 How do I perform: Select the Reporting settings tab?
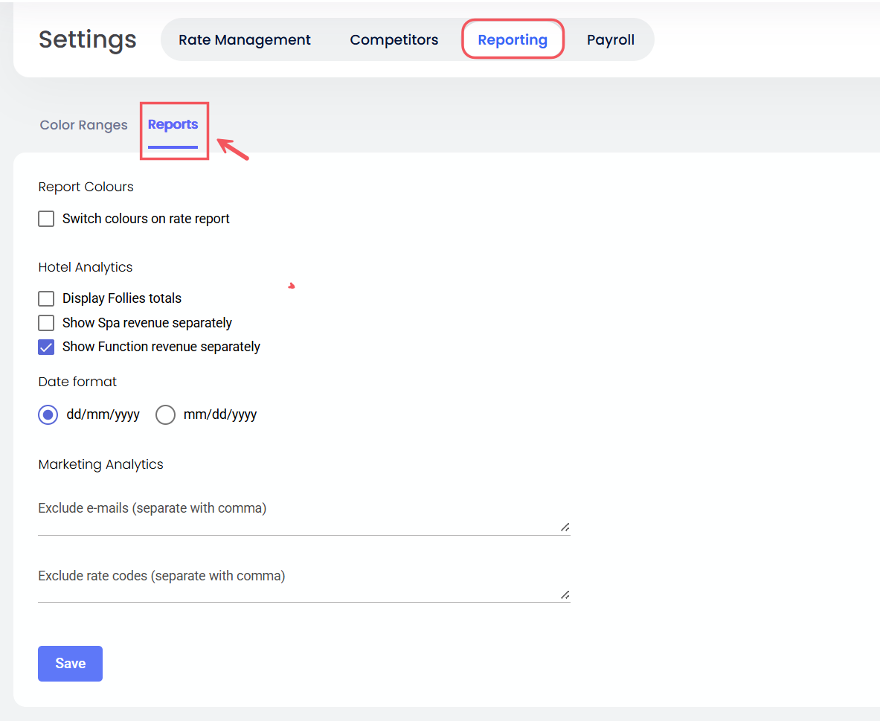coord(513,40)
